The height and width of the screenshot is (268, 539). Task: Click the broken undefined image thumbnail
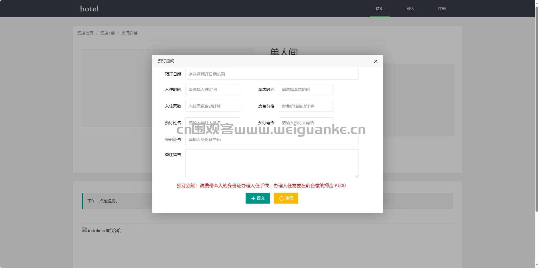click(x=94, y=231)
